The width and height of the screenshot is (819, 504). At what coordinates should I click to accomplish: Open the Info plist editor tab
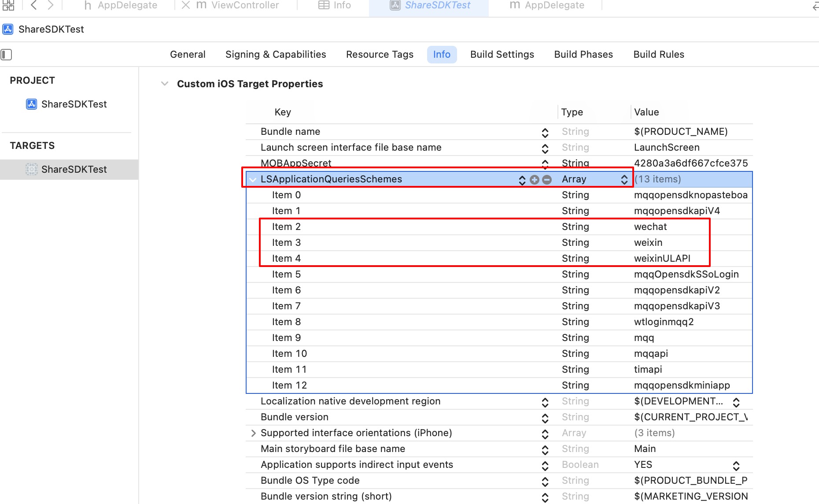[x=335, y=5]
